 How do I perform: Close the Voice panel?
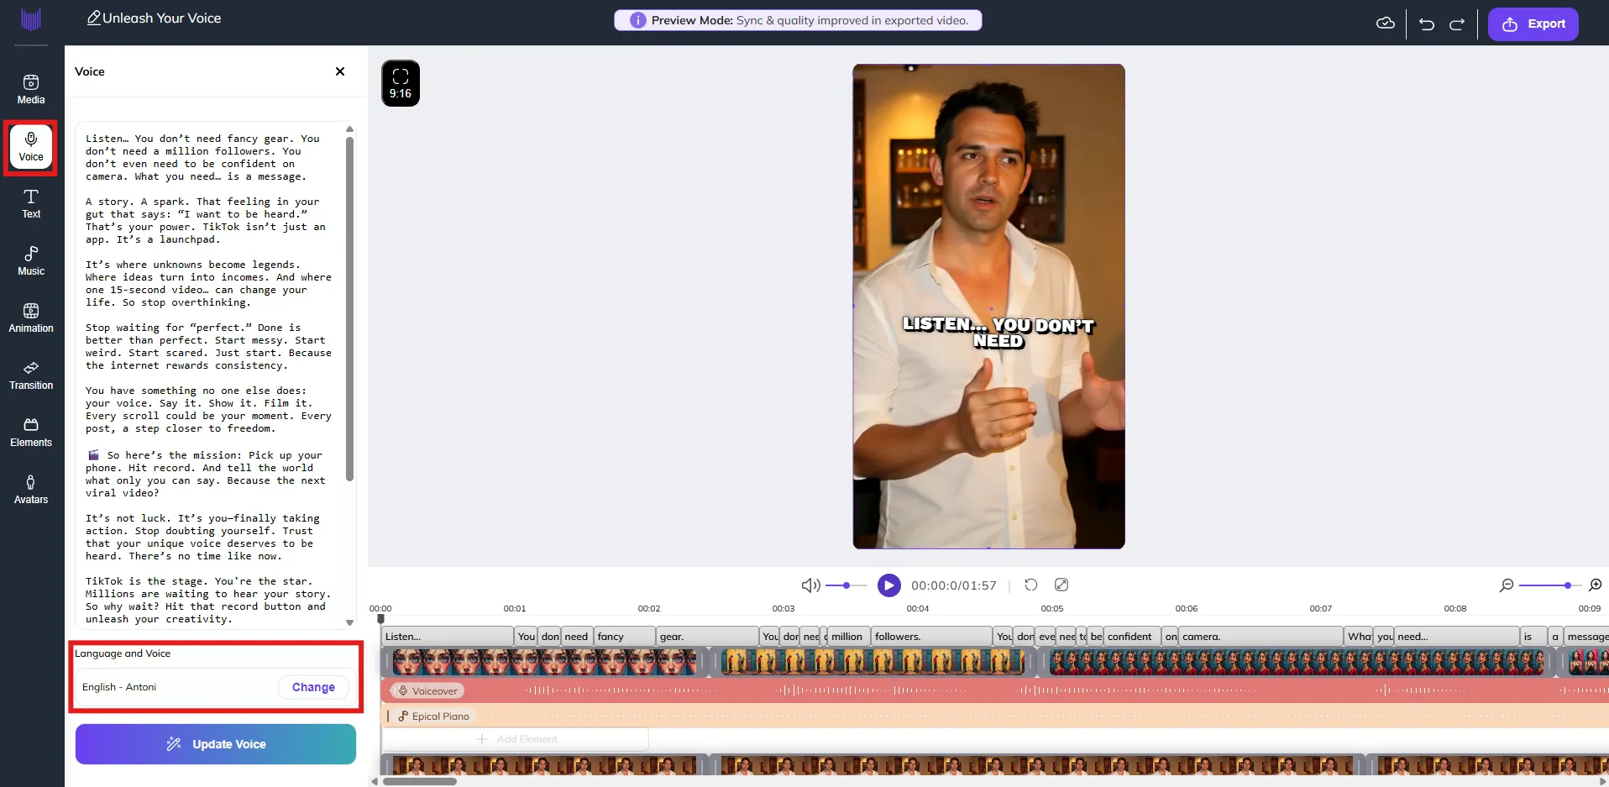pos(340,71)
